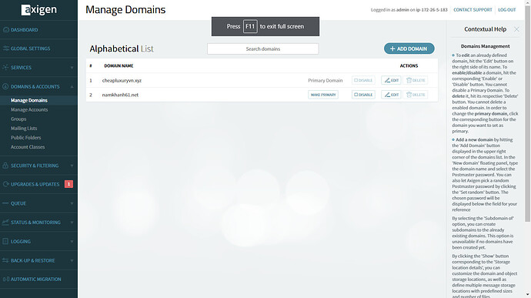The image size is (531, 298).
Task: Click the Queue icon in sidebar
Action: pos(5,203)
